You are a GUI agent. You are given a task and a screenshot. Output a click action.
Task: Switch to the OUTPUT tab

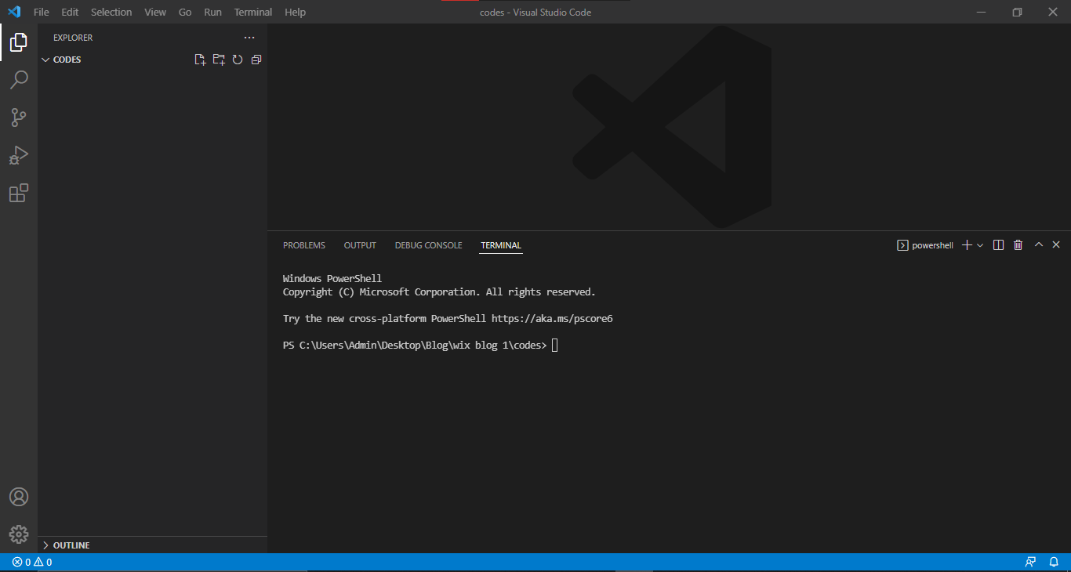tap(360, 245)
